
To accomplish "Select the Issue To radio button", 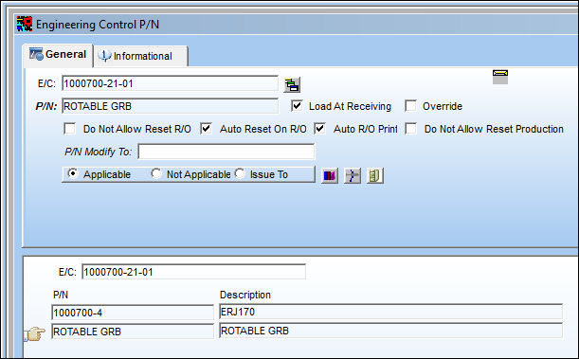I will tap(240, 173).
